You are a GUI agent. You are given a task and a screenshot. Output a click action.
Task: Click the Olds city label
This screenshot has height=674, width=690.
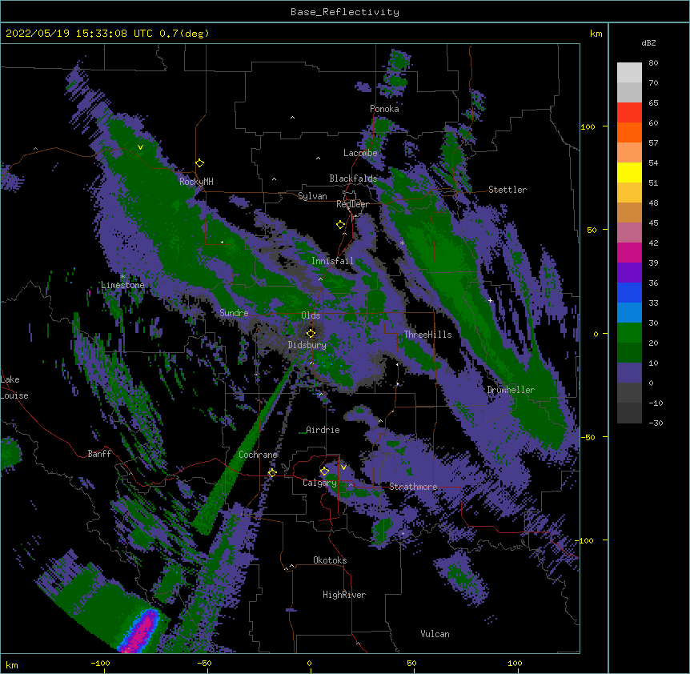pyautogui.click(x=311, y=315)
